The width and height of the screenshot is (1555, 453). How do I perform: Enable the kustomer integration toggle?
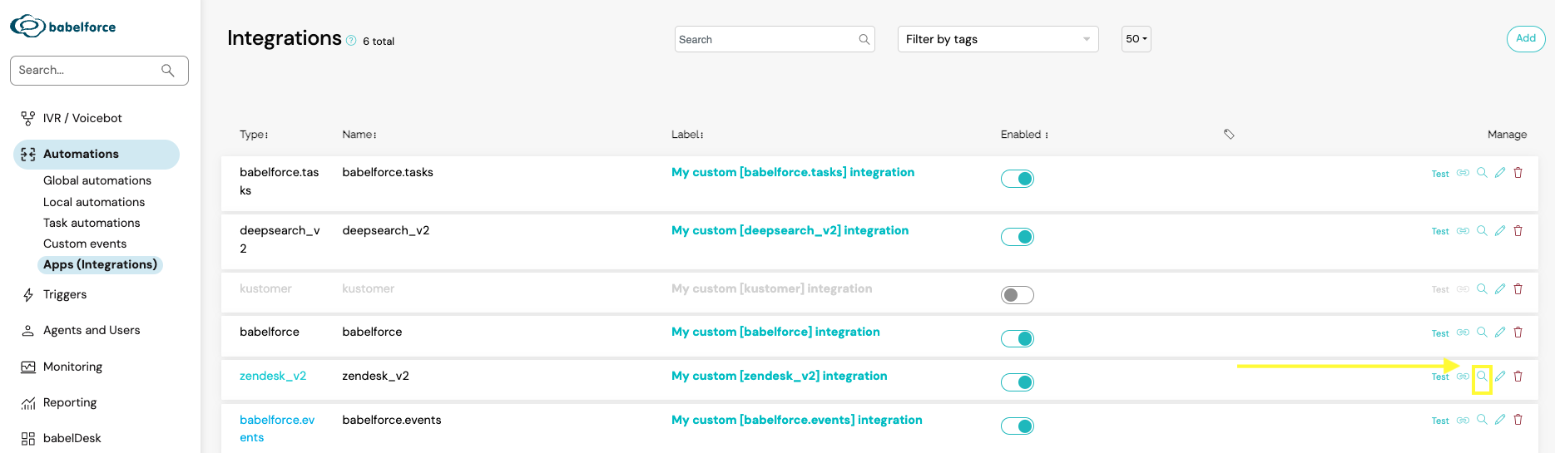1017,295
